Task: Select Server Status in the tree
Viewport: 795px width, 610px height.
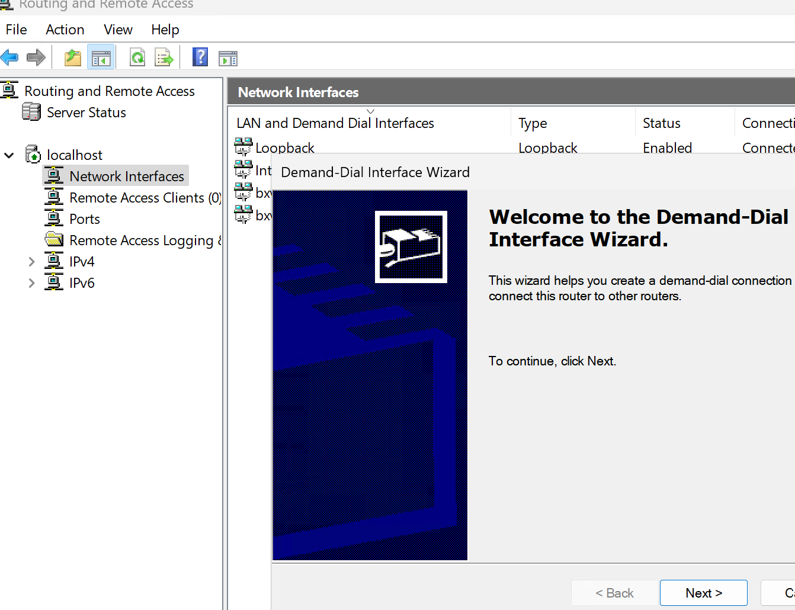Action: [x=86, y=112]
